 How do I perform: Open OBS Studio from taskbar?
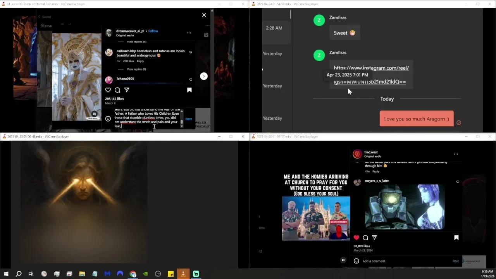(158, 274)
